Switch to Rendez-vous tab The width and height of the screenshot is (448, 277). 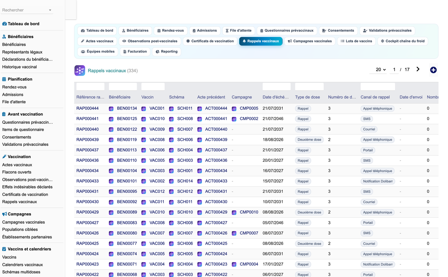pyautogui.click(x=170, y=31)
